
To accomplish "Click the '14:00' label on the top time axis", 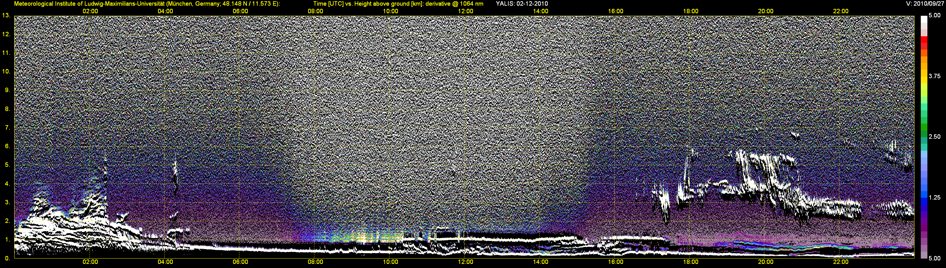I will tap(540, 11).
